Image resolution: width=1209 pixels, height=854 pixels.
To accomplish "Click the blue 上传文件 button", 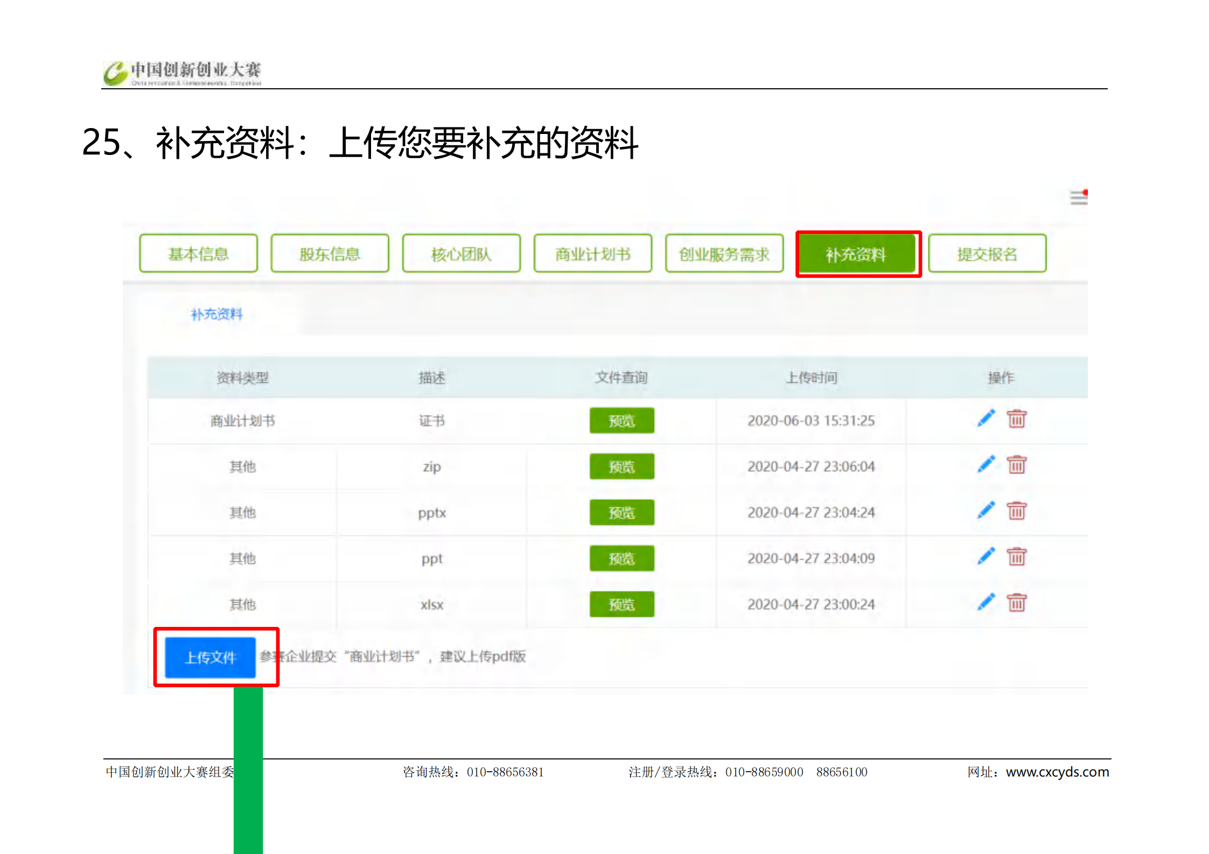I will pyautogui.click(x=210, y=657).
